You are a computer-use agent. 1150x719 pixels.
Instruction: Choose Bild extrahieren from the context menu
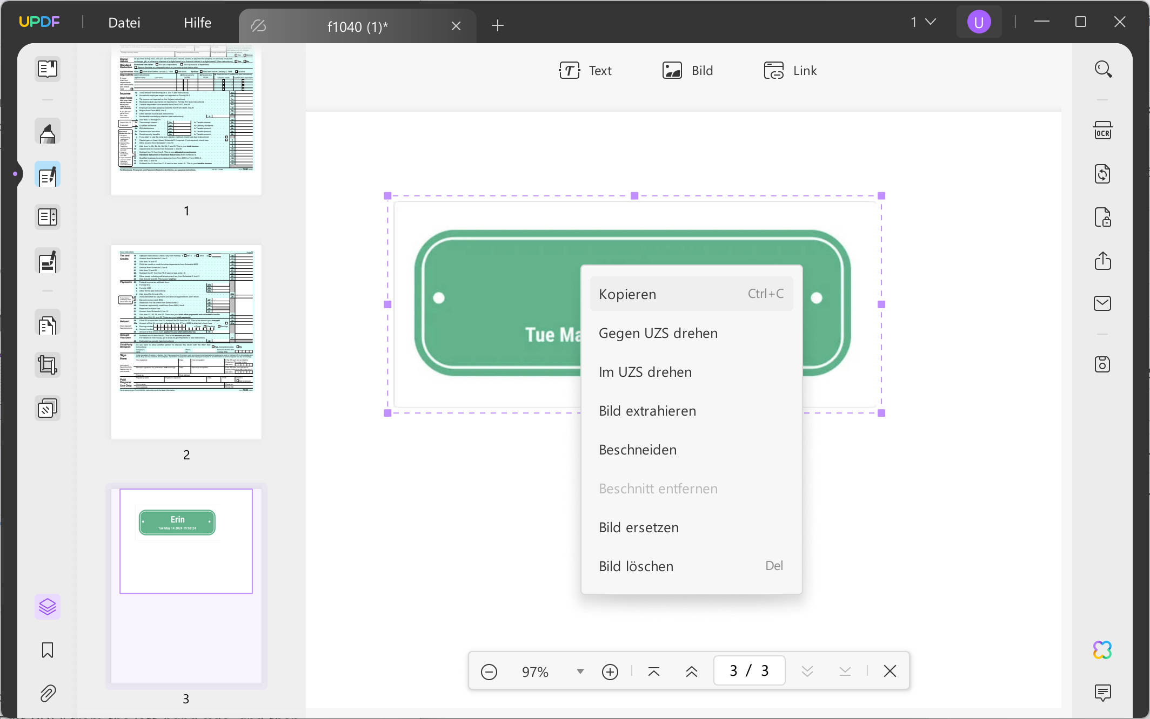[647, 411]
